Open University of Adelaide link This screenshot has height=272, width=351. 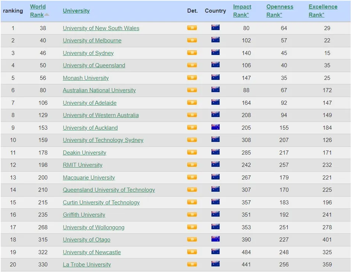pyautogui.click(x=90, y=103)
